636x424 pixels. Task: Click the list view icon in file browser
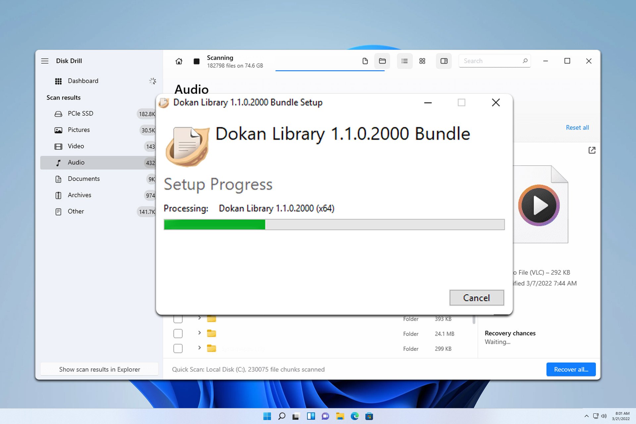pos(404,61)
